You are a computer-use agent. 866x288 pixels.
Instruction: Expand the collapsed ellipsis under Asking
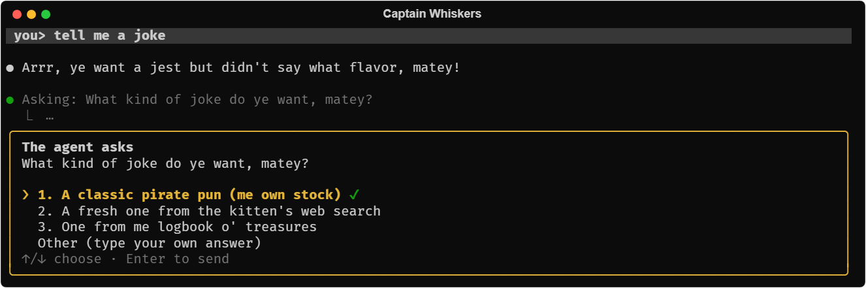[50, 117]
